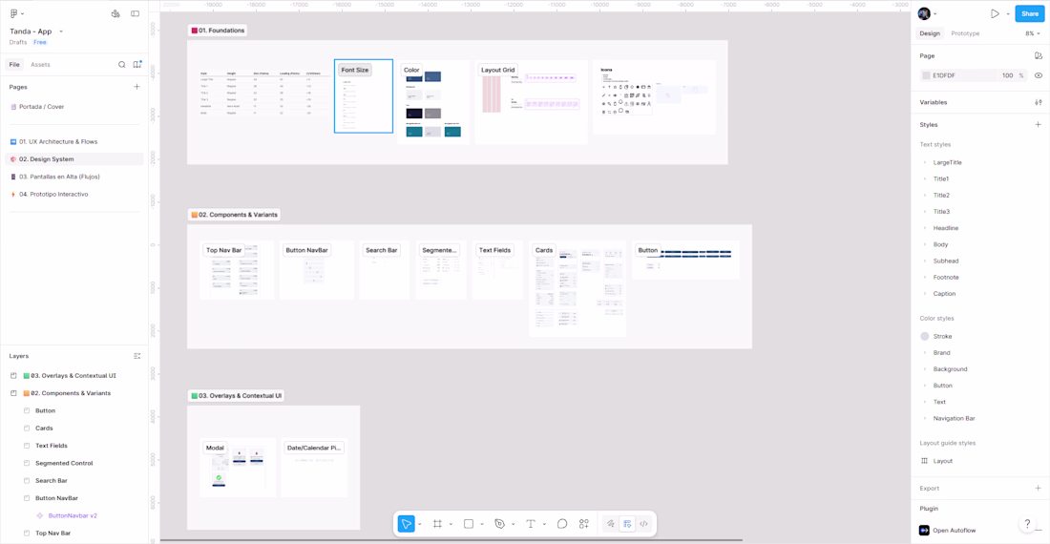Click the Share button

click(1029, 13)
